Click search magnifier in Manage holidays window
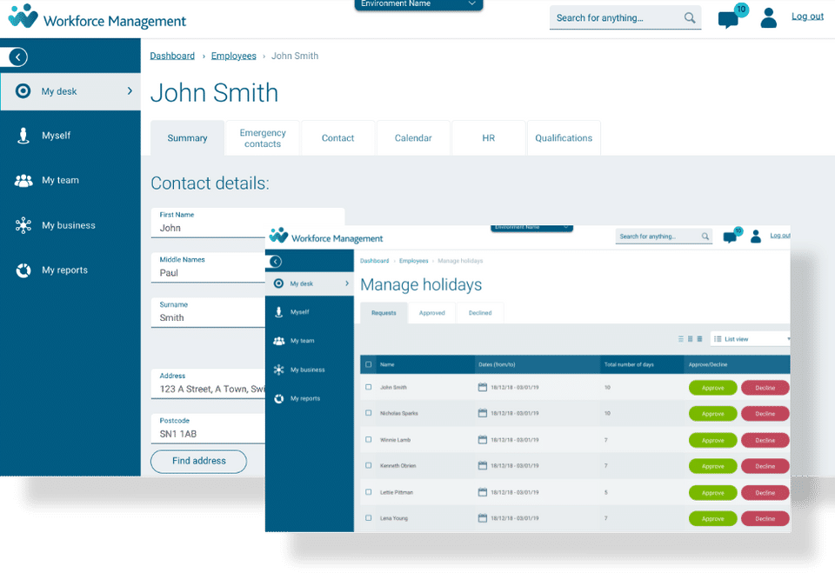The width and height of the screenshot is (835, 580). coord(705,236)
